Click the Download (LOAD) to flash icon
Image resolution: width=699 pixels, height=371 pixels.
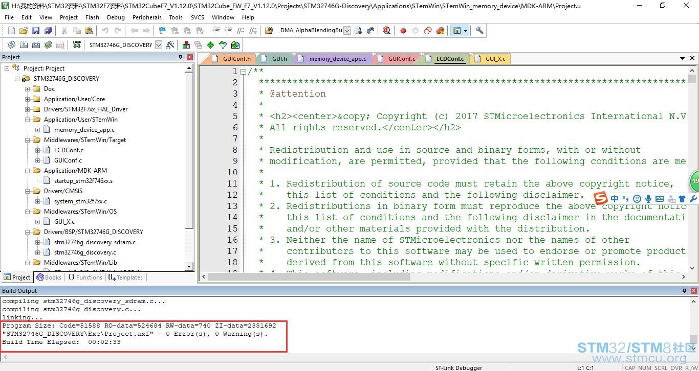(77, 45)
